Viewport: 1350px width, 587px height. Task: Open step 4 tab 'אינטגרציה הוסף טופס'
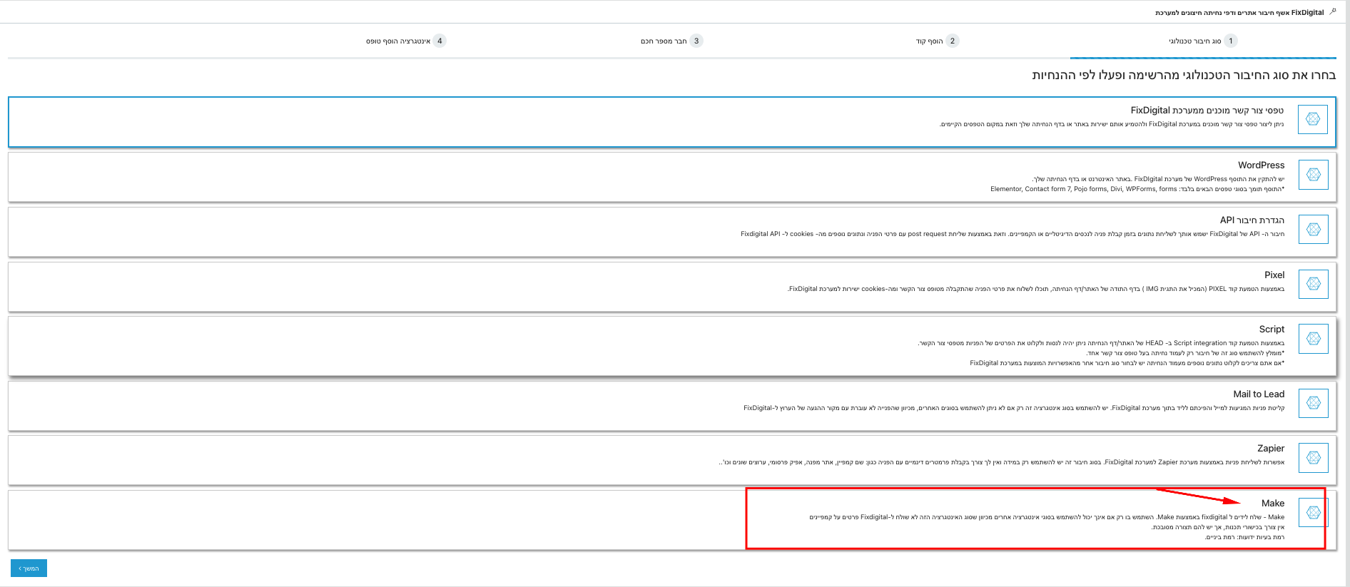pos(406,41)
